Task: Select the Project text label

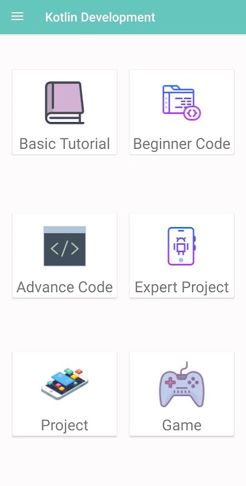Action: [x=65, y=425]
